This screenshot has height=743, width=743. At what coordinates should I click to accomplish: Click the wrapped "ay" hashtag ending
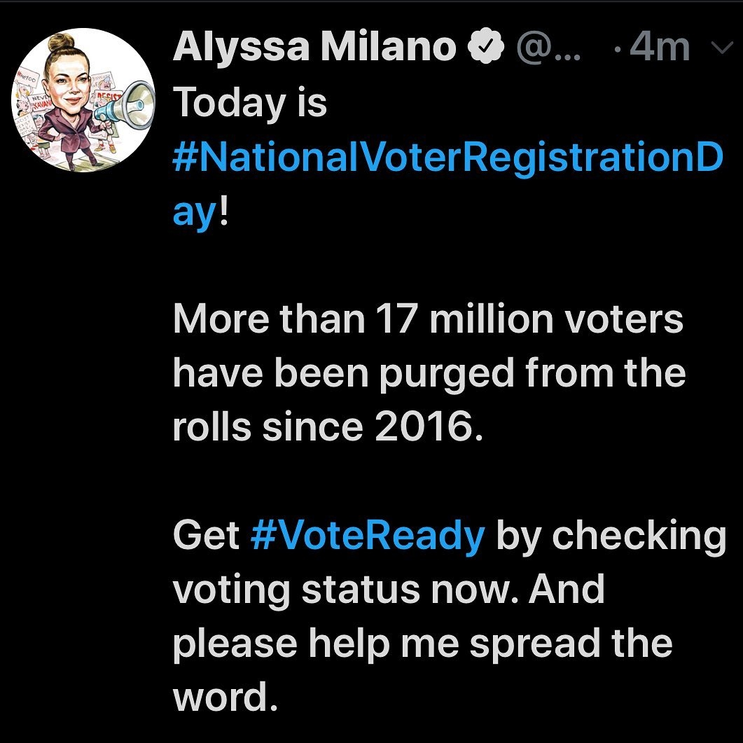pyautogui.click(x=195, y=214)
